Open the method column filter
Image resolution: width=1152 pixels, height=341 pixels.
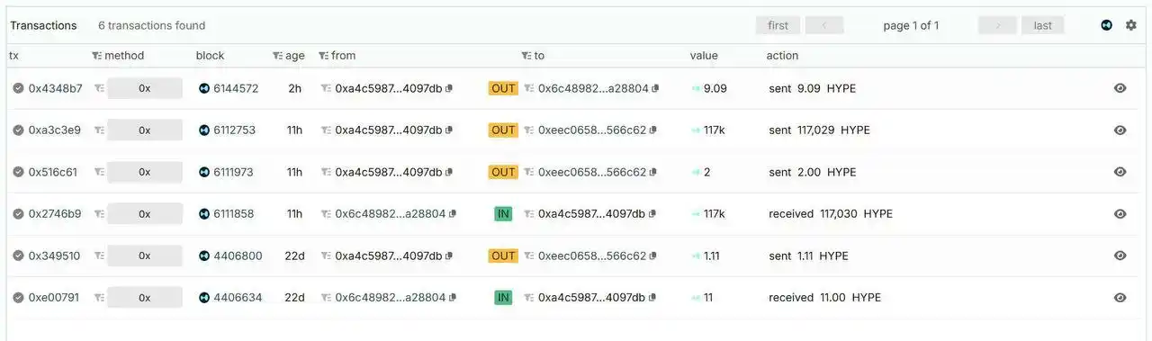96,56
